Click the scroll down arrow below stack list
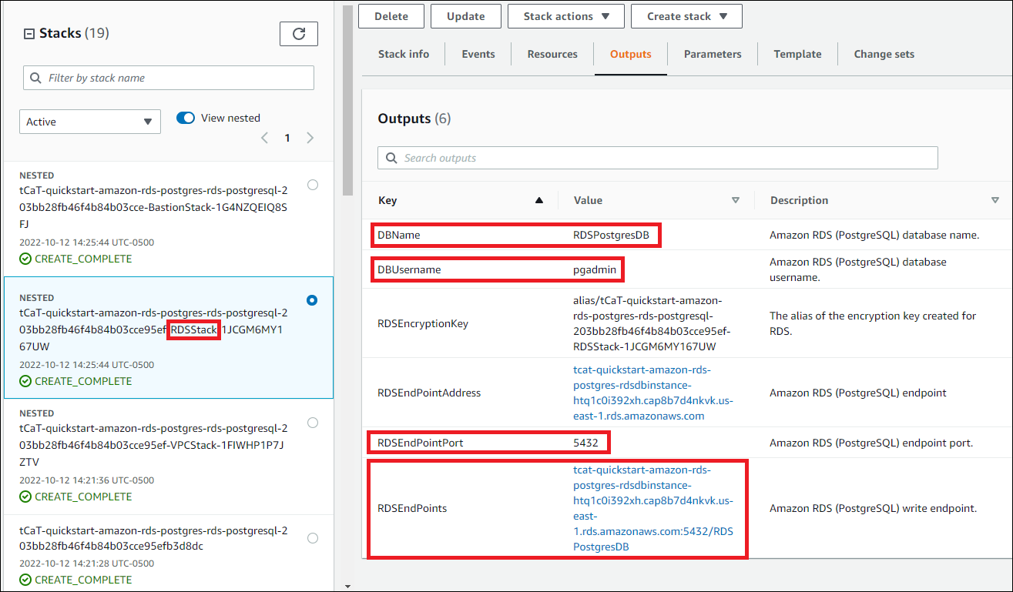The height and width of the screenshot is (592, 1013). (347, 586)
